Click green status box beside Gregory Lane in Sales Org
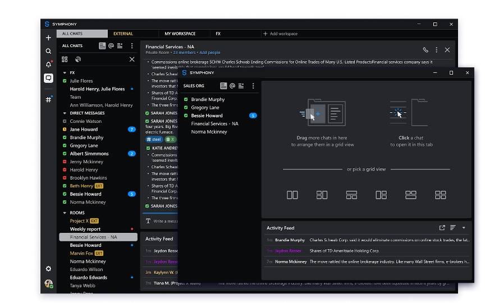The height and width of the screenshot is (303, 485). (x=186, y=108)
